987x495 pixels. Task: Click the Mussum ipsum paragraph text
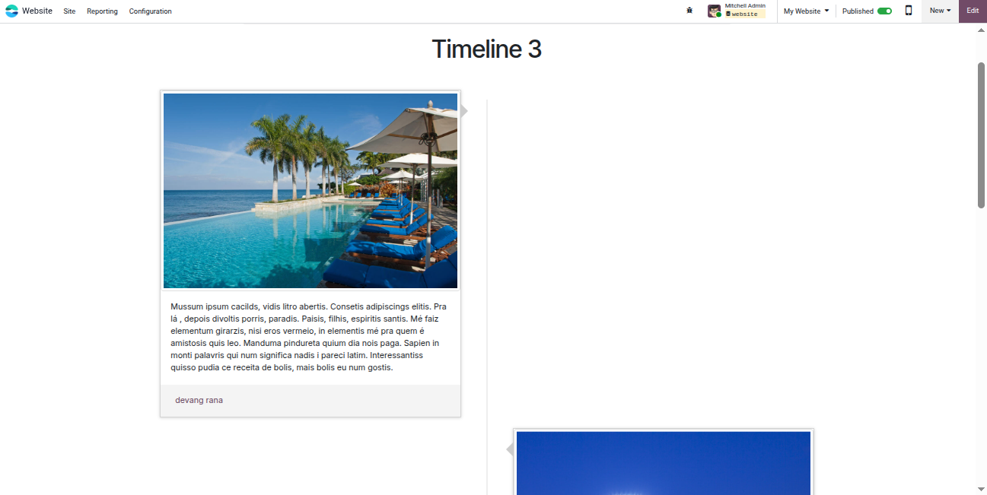[x=309, y=337]
